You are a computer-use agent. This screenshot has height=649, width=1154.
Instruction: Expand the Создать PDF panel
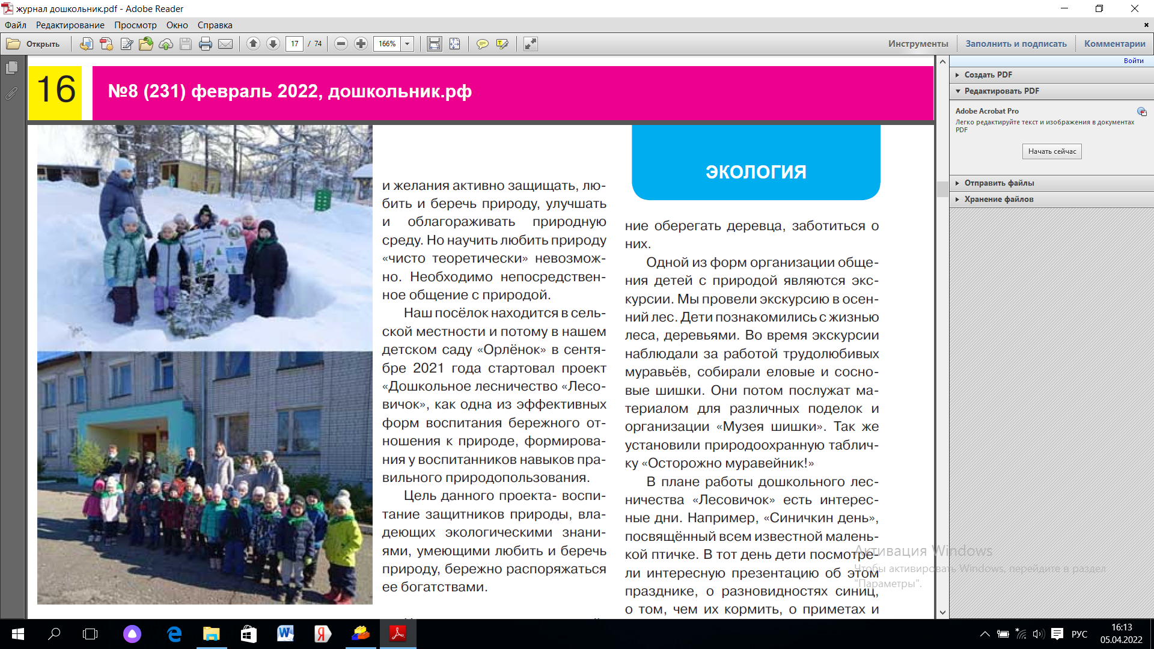[988, 75]
